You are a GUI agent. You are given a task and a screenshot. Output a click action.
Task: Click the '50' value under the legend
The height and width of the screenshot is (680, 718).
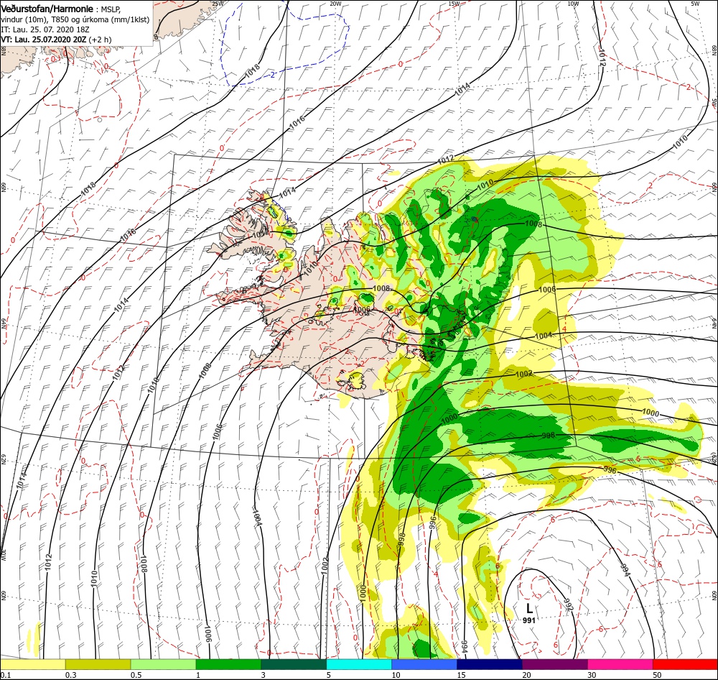[657, 675]
